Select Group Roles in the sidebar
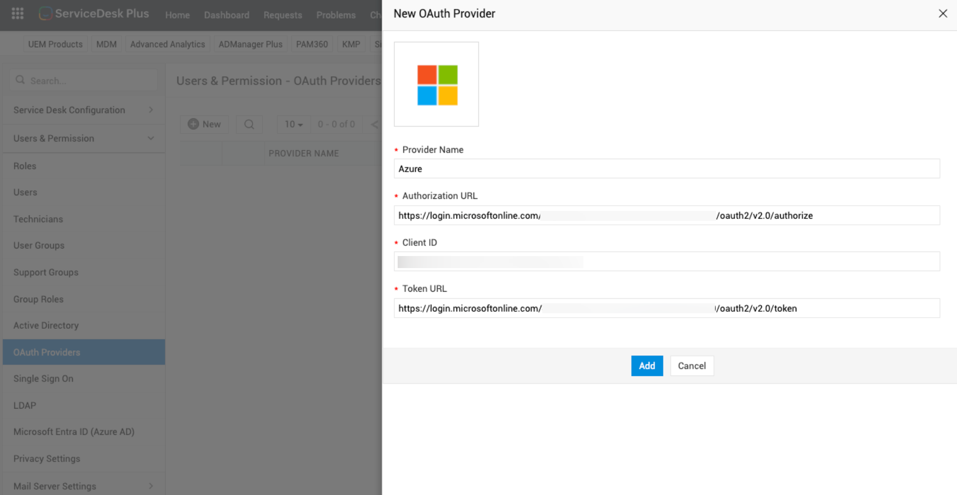This screenshot has width=957, height=495. (x=84, y=299)
